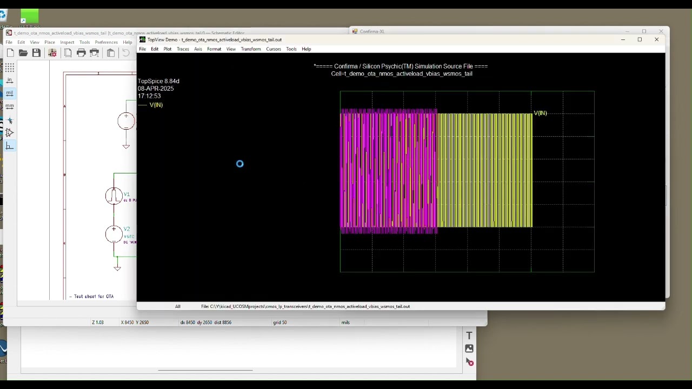The width and height of the screenshot is (692, 389).
Task: Select V2 voltage source symbol in schematic
Action: (x=114, y=234)
